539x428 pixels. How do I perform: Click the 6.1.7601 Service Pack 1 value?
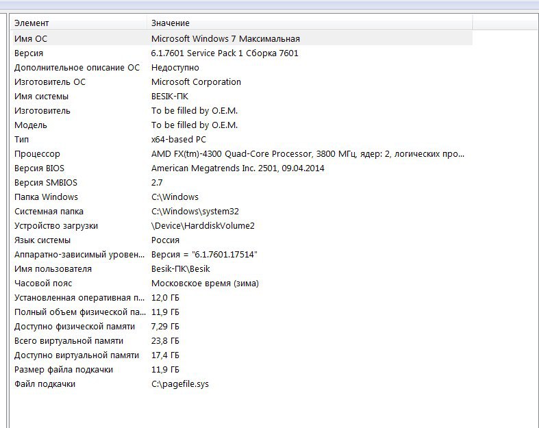225,53
